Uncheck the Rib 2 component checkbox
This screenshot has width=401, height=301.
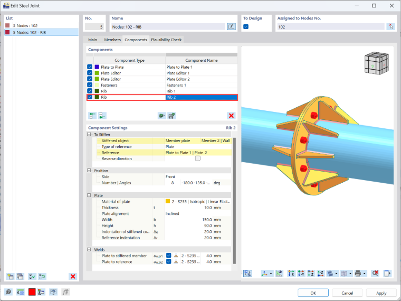click(90, 97)
